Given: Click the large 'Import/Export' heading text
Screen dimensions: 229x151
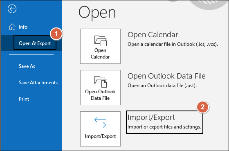Looking at the screenshot, I should coord(151,117).
